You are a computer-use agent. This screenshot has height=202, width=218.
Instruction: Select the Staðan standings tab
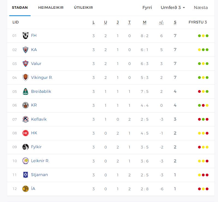click(20, 8)
